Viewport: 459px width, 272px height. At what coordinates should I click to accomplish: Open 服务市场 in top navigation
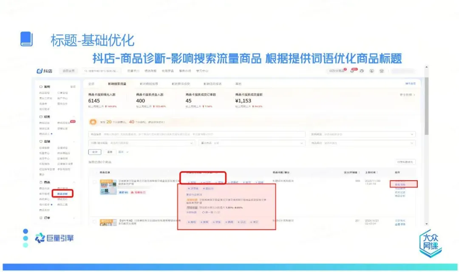185,71
